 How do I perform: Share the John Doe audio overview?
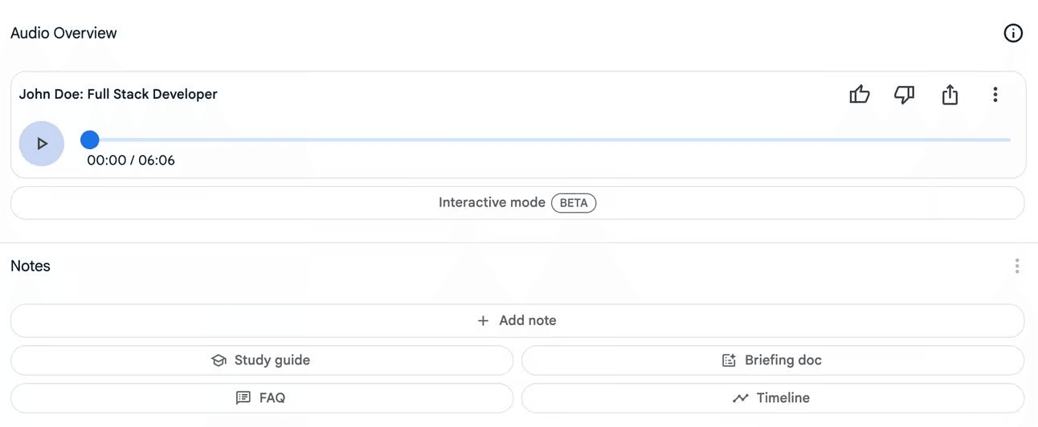pos(950,95)
